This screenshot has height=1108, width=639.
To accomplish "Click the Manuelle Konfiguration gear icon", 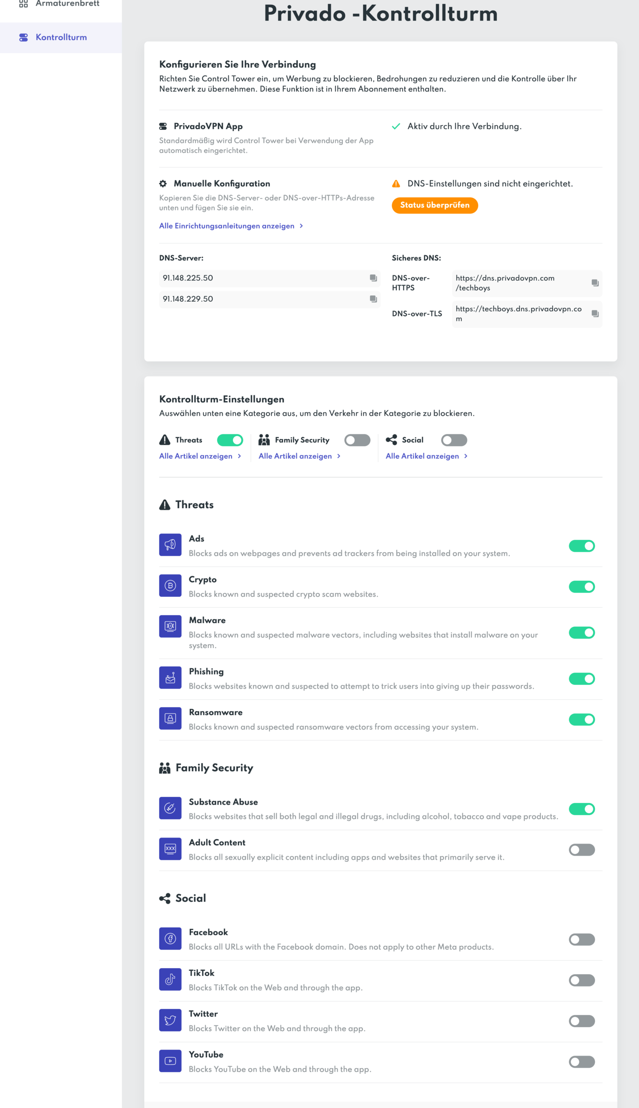I will click(x=163, y=184).
